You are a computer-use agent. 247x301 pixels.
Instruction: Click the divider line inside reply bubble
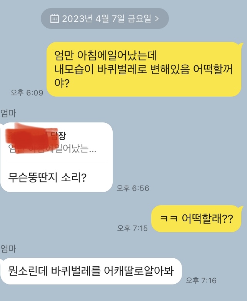(57, 163)
